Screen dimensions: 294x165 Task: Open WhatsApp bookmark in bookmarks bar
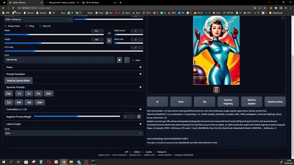(70, 13)
